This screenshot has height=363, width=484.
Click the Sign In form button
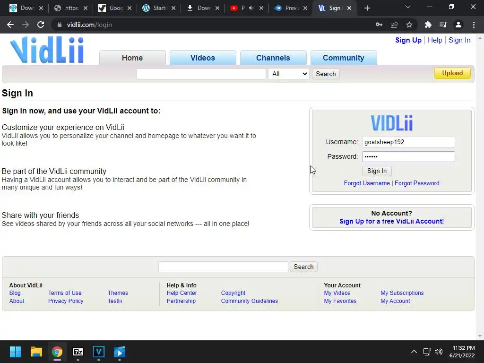377,171
